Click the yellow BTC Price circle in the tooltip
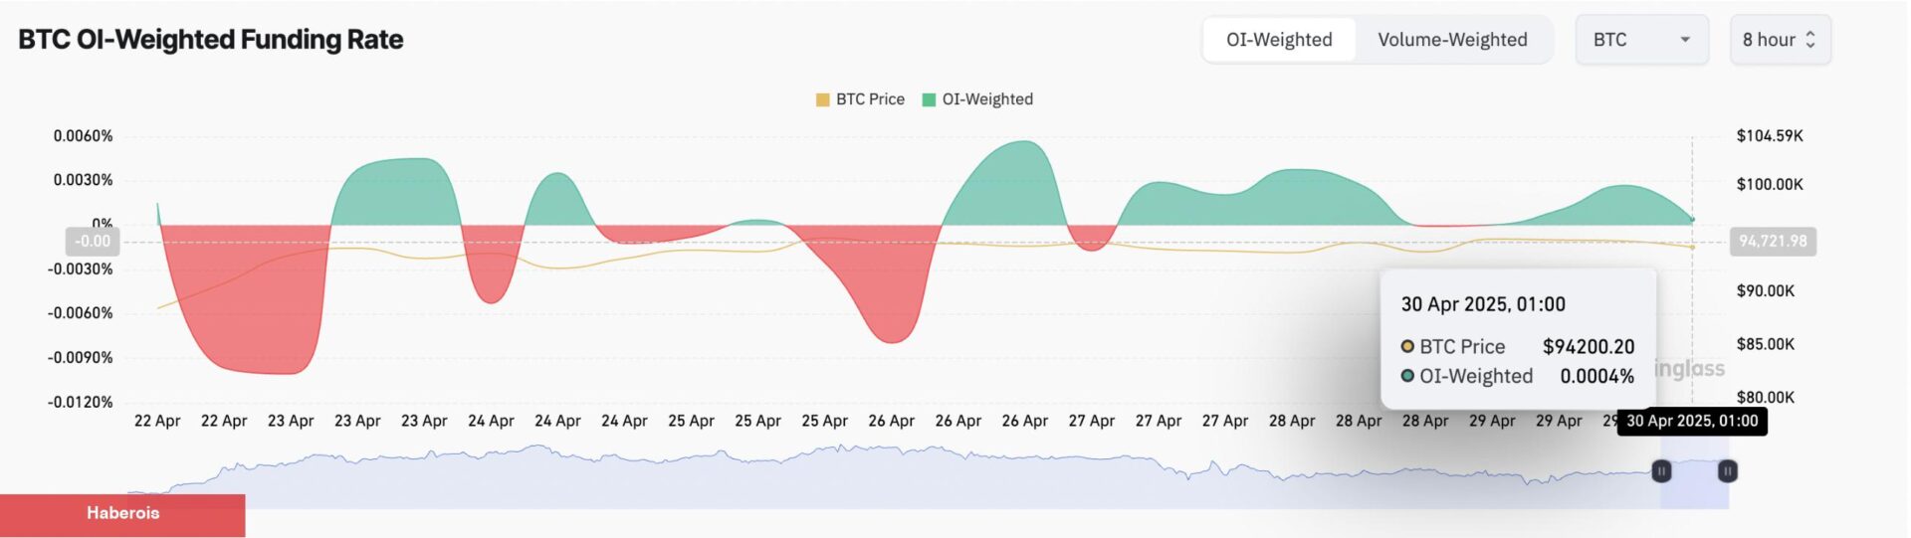 (x=1407, y=346)
